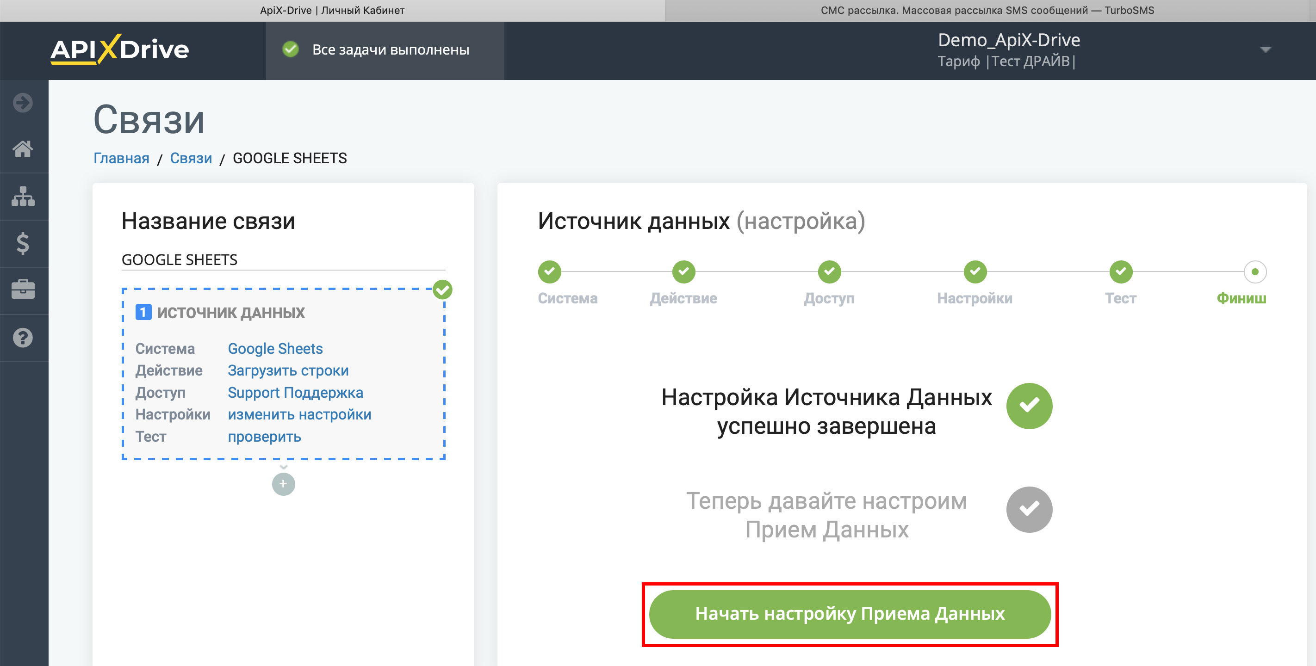
Task: Click the Финиш step circle
Action: coord(1255,271)
